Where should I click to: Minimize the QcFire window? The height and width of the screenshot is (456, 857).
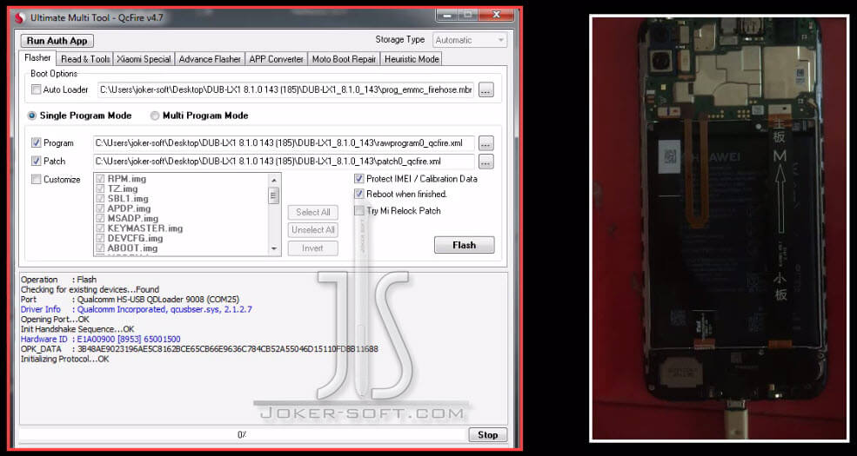(x=448, y=15)
